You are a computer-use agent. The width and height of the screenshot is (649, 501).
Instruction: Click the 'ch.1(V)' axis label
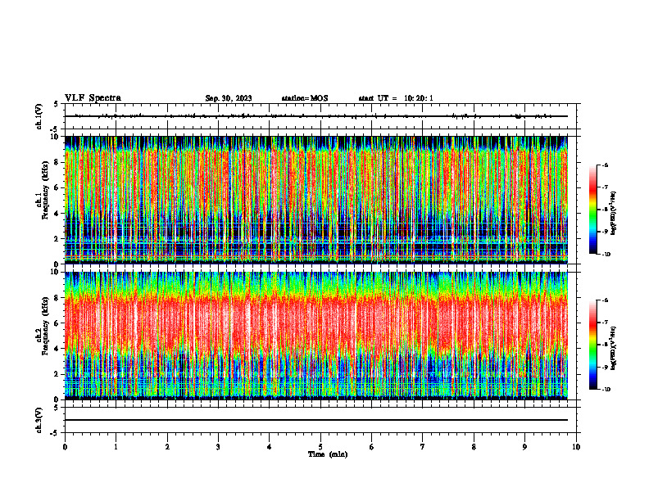click(39, 116)
